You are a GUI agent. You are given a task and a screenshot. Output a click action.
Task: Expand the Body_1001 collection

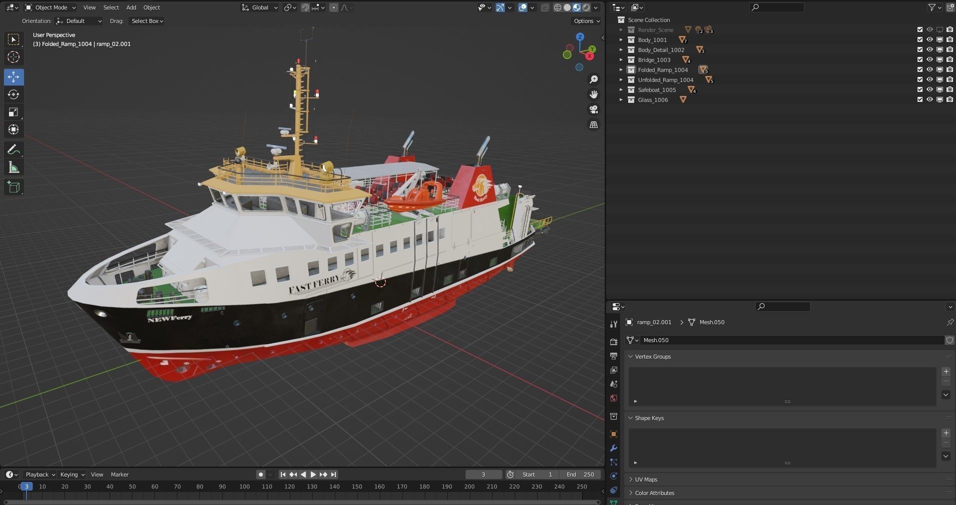coord(621,40)
